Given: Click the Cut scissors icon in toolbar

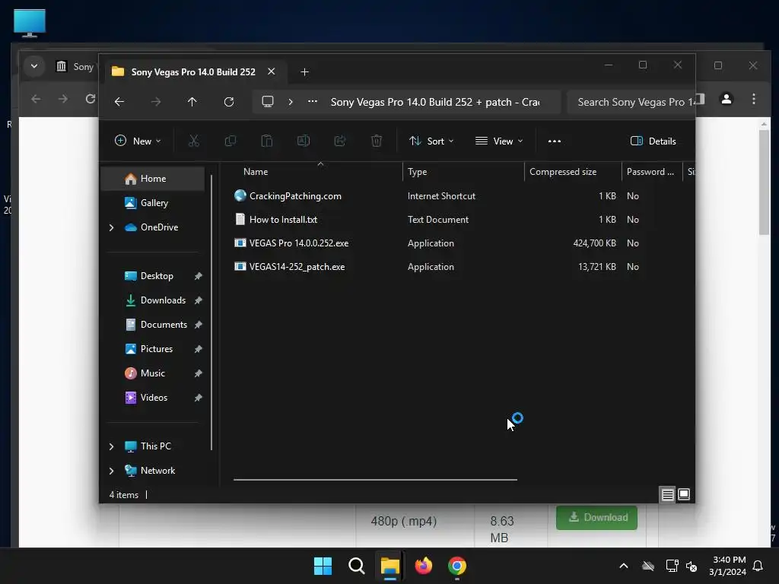Looking at the screenshot, I should tap(194, 141).
